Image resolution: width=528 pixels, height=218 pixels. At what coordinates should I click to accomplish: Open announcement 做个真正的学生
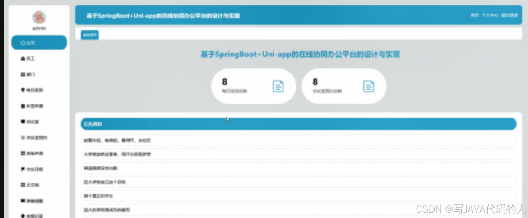298,195
